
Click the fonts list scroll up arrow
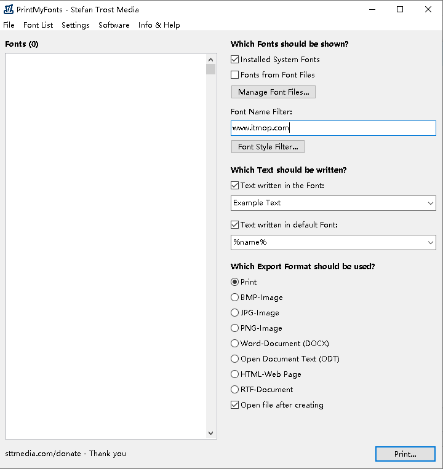211,59
